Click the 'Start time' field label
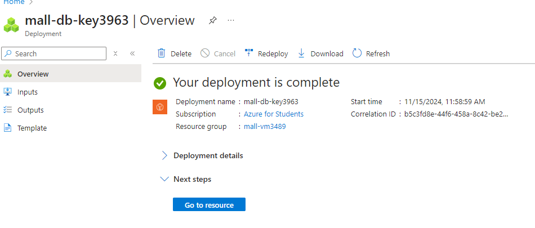The width and height of the screenshot is (535, 228). point(367,101)
